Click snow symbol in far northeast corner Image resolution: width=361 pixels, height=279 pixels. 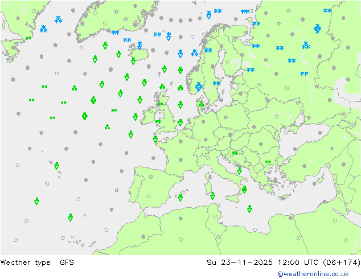pyautogui.click(x=327, y=11)
